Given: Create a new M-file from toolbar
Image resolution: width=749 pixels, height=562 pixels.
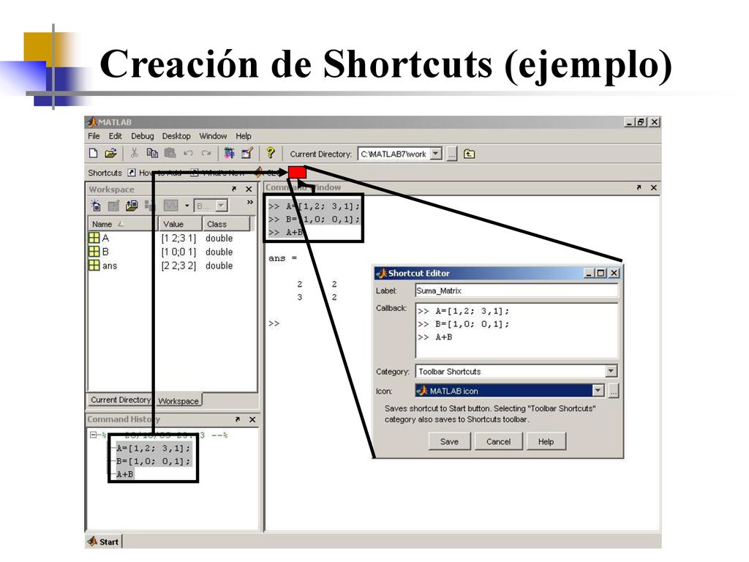Looking at the screenshot, I should [94, 153].
